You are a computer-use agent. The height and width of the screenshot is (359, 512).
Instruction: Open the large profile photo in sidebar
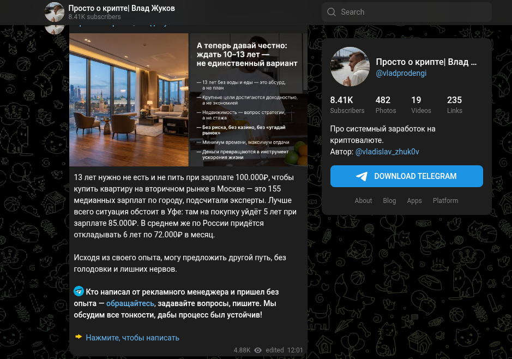coord(350,67)
